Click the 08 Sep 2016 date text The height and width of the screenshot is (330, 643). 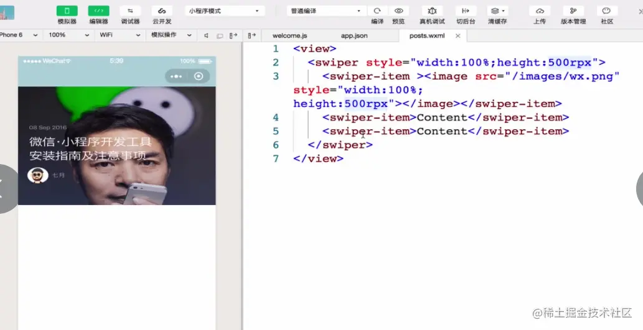[x=48, y=128]
